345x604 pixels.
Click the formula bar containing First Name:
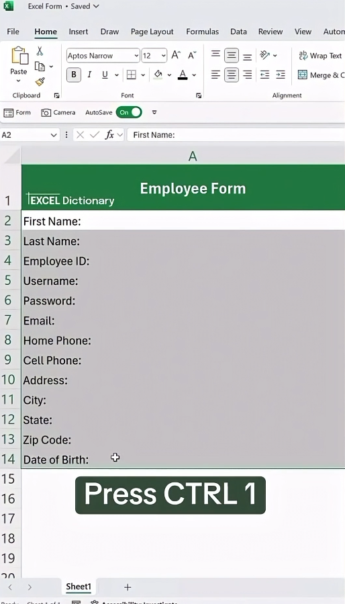point(236,135)
